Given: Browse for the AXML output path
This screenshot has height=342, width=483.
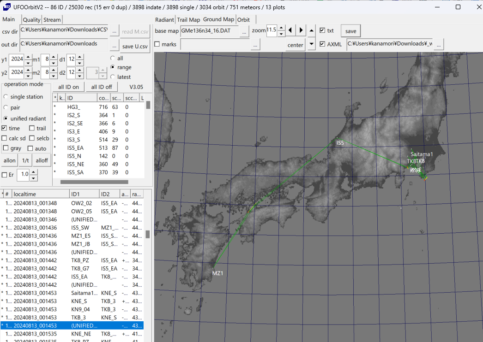Looking at the screenshot, I should 439,44.
